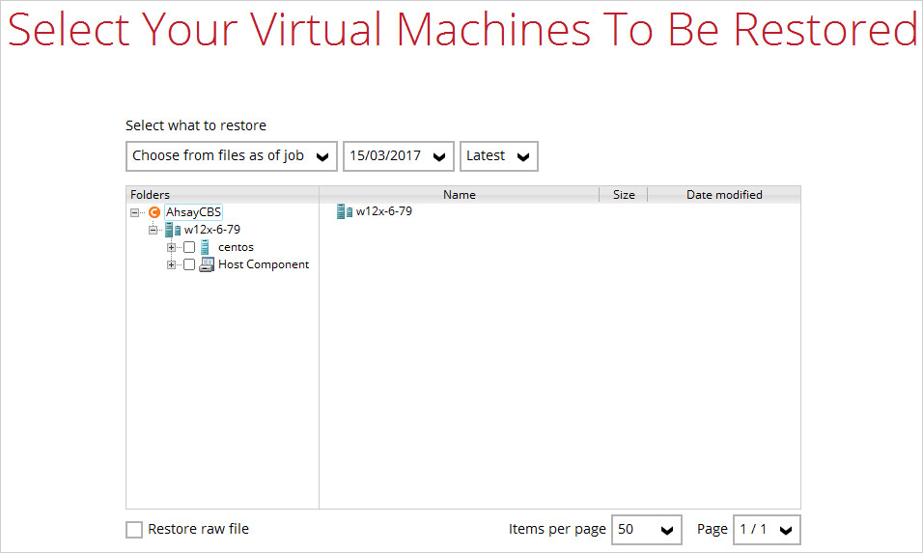The width and height of the screenshot is (923, 553).
Task: Open the Latest version dropdown
Action: pyautogui.click(x=498, y=156)
